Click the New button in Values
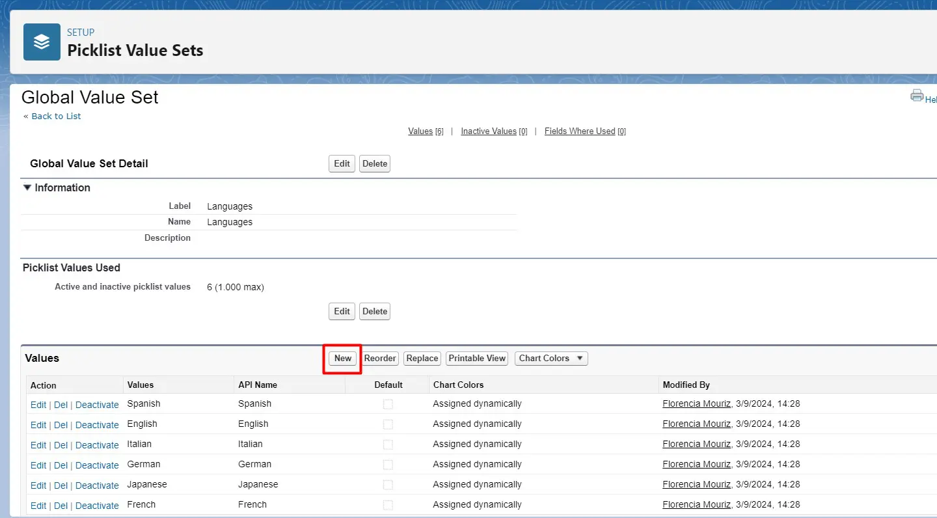Screen dimensions: 937x518 (343, 359)
